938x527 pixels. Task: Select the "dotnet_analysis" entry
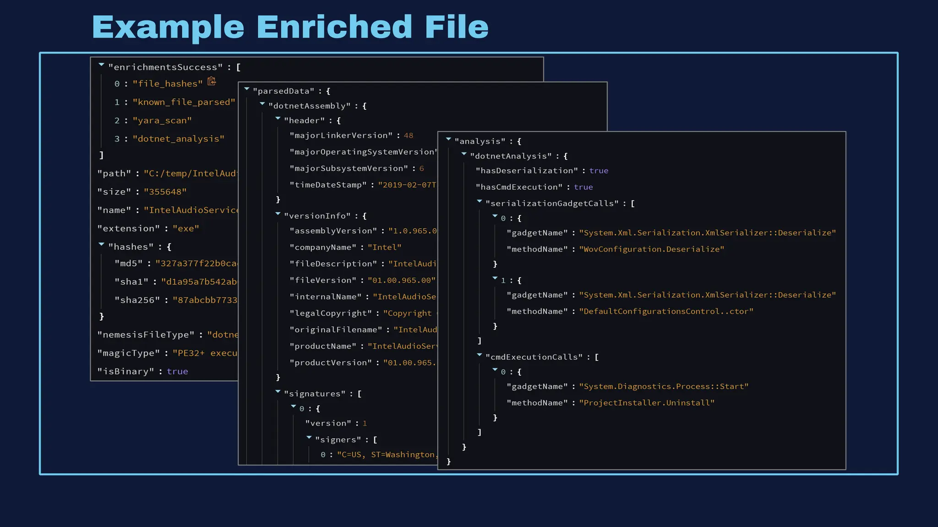[x=179, y=139]
